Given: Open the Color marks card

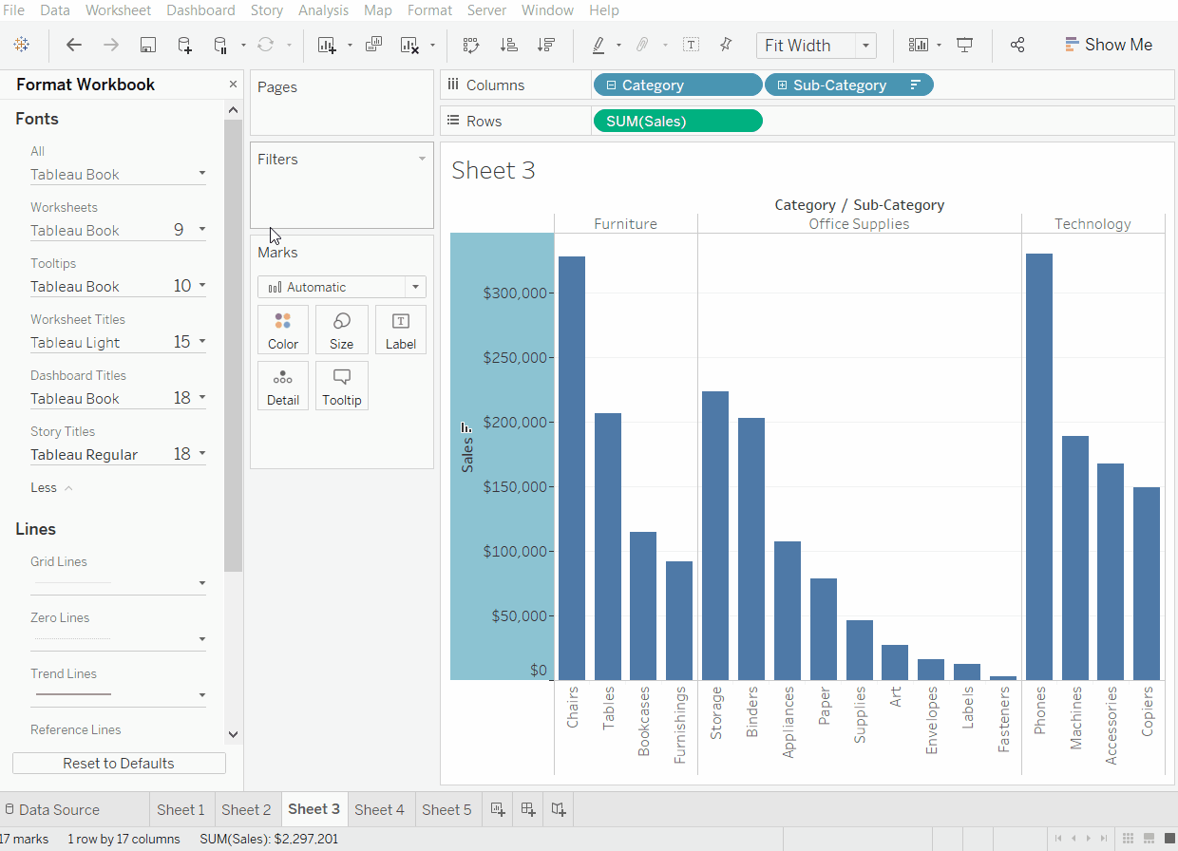Looking at the screenshot, I should click(283, 330).
